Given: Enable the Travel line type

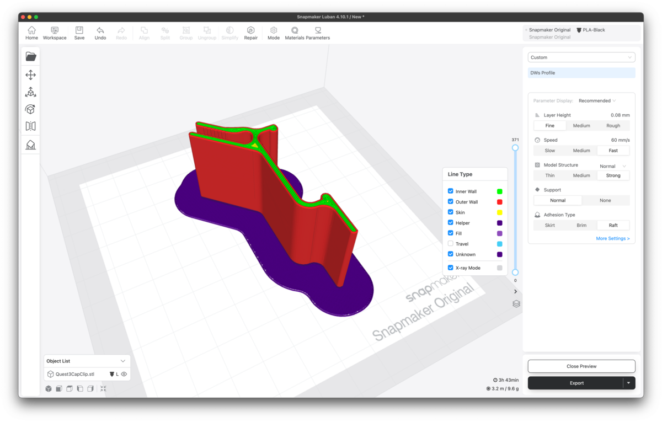Looking at the screenshot, I should point(451,244).
